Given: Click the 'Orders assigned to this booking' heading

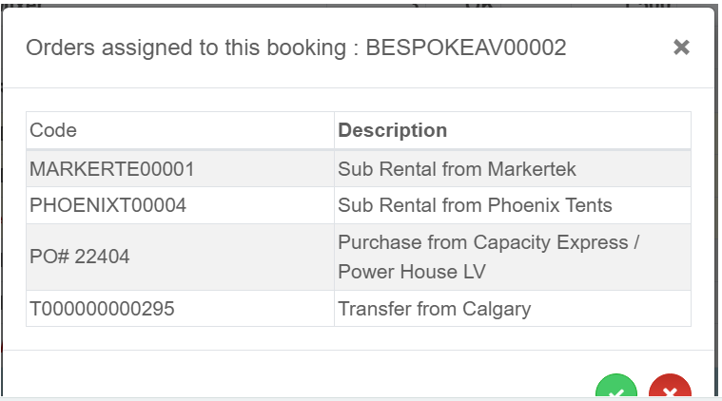Looking at the screenshot, I should 185,48.
